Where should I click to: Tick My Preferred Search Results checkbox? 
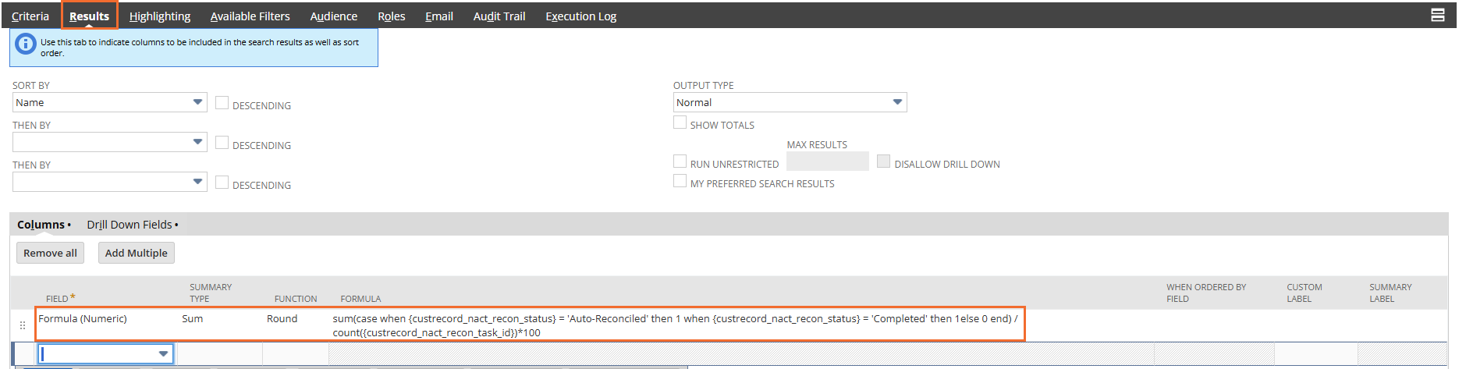(680, 181)
